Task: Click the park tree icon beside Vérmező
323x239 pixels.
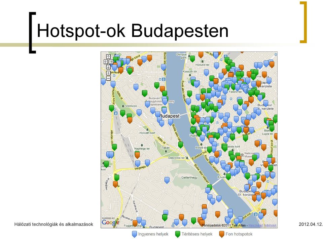Action: pyautogui.click(x=123, y=106)
